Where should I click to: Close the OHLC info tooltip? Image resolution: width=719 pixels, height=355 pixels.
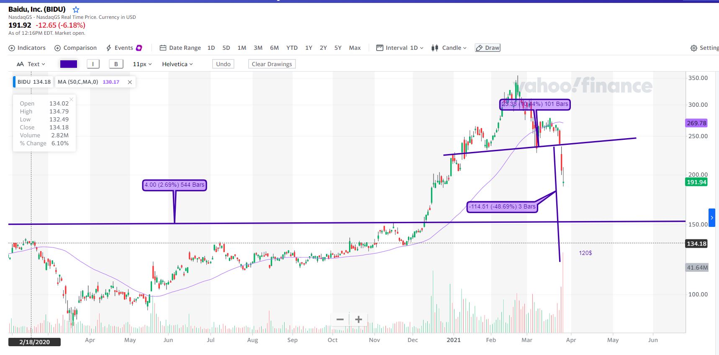pyautogui.click(x=72, y=99)
